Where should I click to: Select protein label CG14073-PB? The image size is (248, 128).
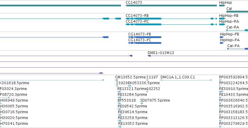point(140,34)
